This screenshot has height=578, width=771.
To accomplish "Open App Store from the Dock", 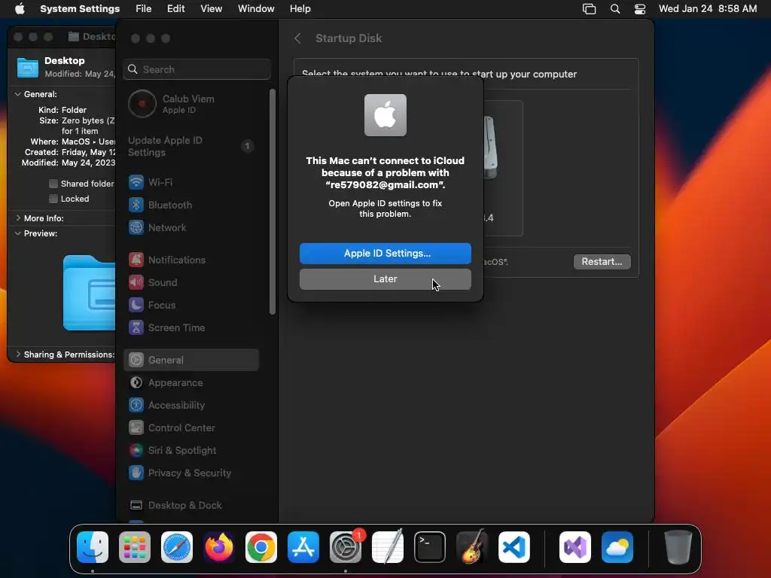I will [303, 546].
